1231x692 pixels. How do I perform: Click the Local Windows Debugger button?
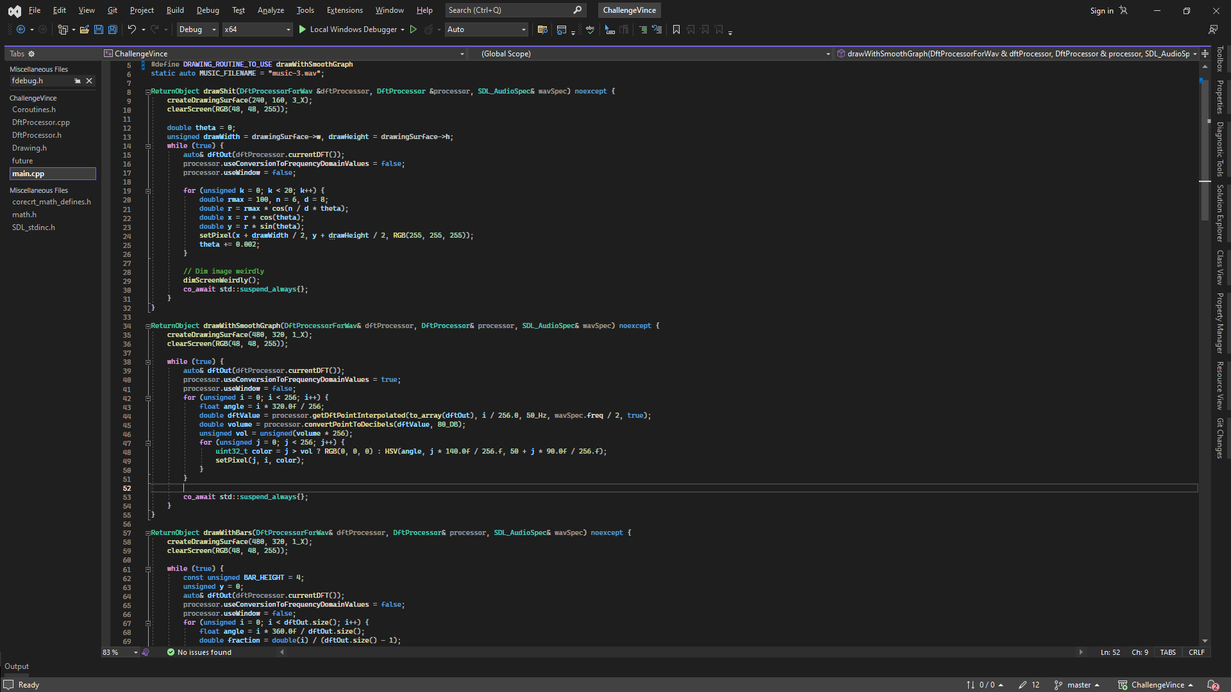(351, 29)
